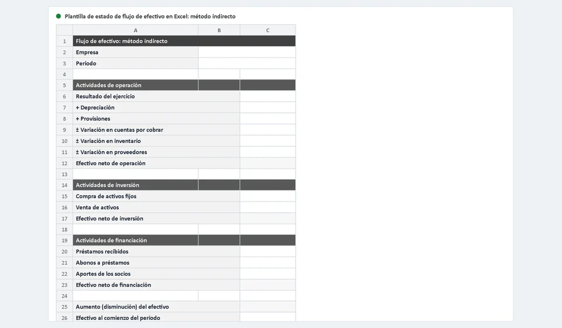Screen dimensions: 562x328
Task: Select column B header
Action: click(x=219, y=30)
